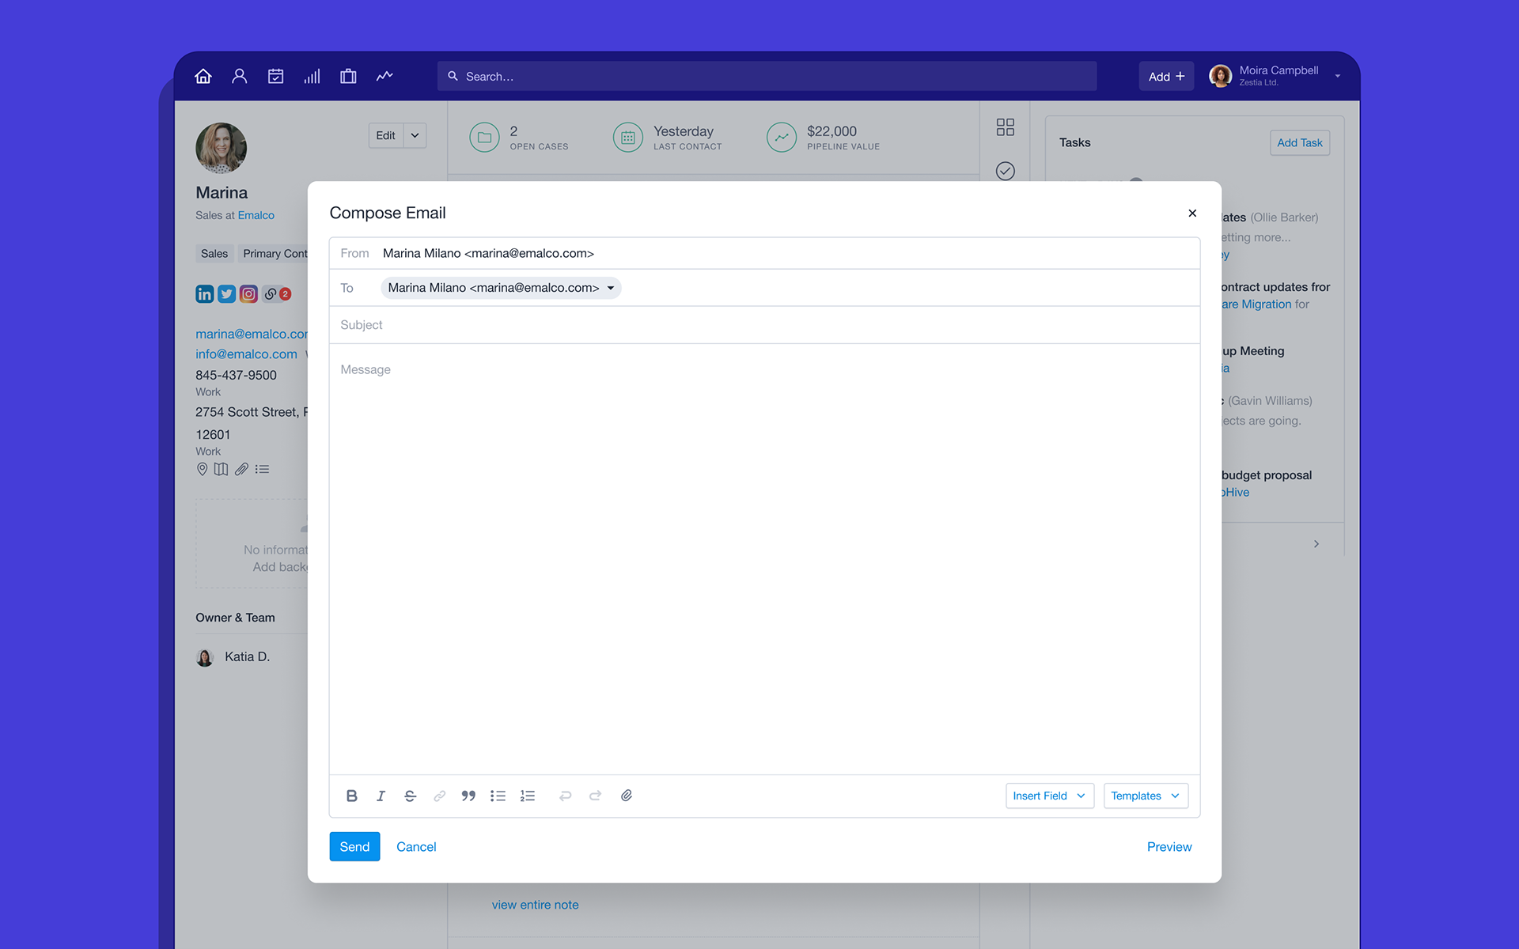The height and width of the screenshot is (949, 1519).
Task: Attach a file with paperclip icon
Action: tap(627, 796)
